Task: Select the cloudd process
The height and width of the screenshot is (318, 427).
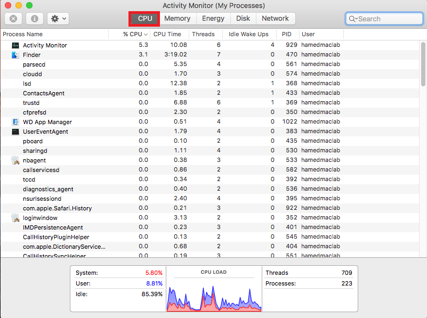Action: [x=33, y=74]
